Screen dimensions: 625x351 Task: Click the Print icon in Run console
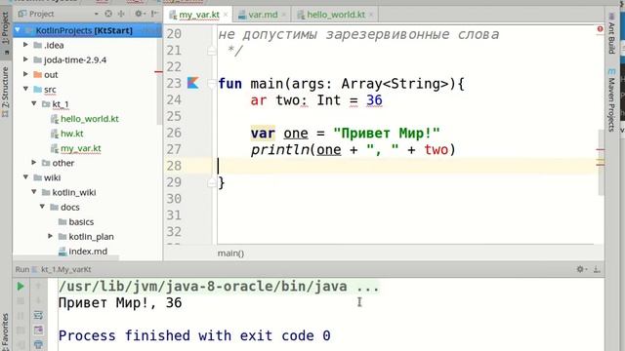[38, 344]
